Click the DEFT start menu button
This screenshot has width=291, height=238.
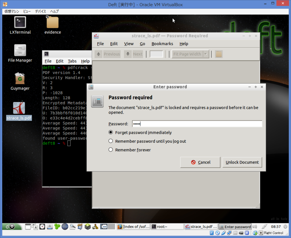[12, 227]
